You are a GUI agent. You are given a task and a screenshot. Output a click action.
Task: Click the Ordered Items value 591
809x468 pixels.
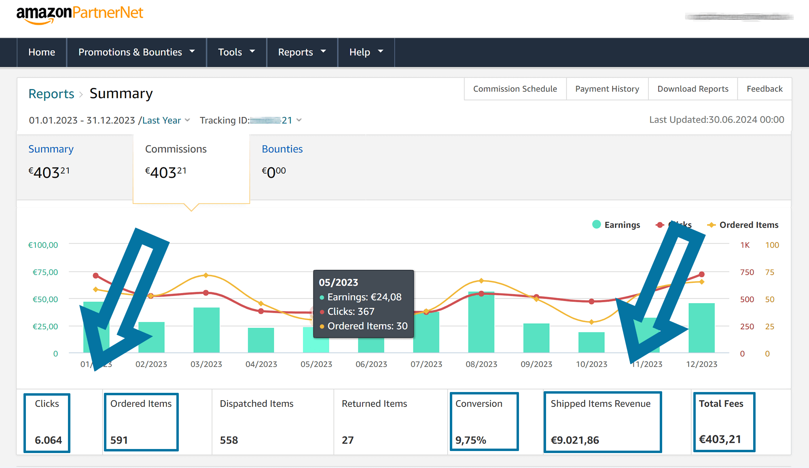click(119, 440)
